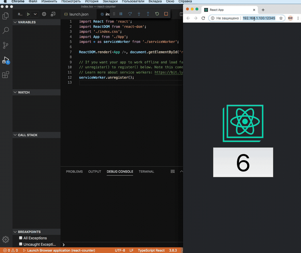Clear the debug console output
Screen dimensions: 301x253
pyautogui.click(x=173, y=172)
